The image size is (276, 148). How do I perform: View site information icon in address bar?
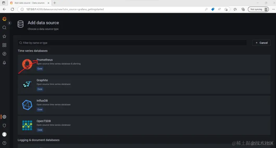click(x=22, y=9)
